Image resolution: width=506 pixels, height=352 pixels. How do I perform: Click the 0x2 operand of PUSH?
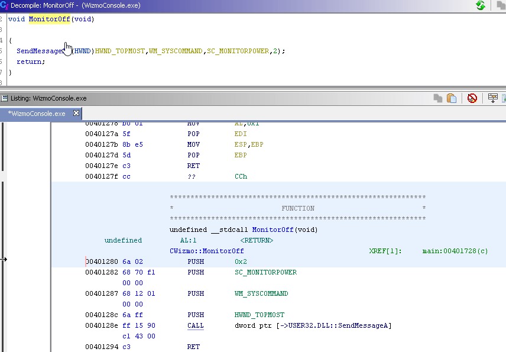pyautogui.click(x=241, y=261)
